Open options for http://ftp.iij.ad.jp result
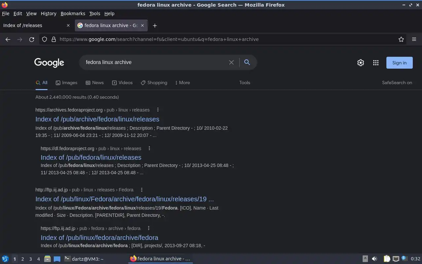Viewport: 422px width, 264px height. 142,189
